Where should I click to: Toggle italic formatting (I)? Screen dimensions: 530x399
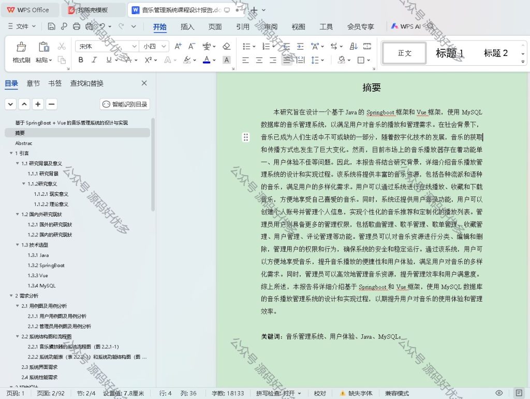94,60
